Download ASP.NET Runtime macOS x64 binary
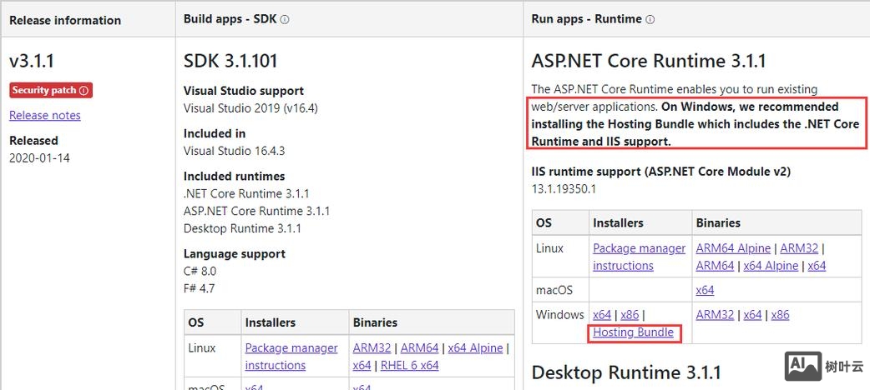870x390 pixels. point(706,290)
